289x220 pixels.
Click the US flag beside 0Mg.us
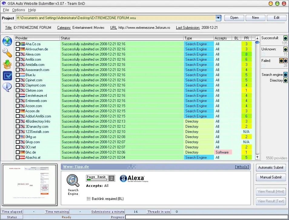point(22,137)
